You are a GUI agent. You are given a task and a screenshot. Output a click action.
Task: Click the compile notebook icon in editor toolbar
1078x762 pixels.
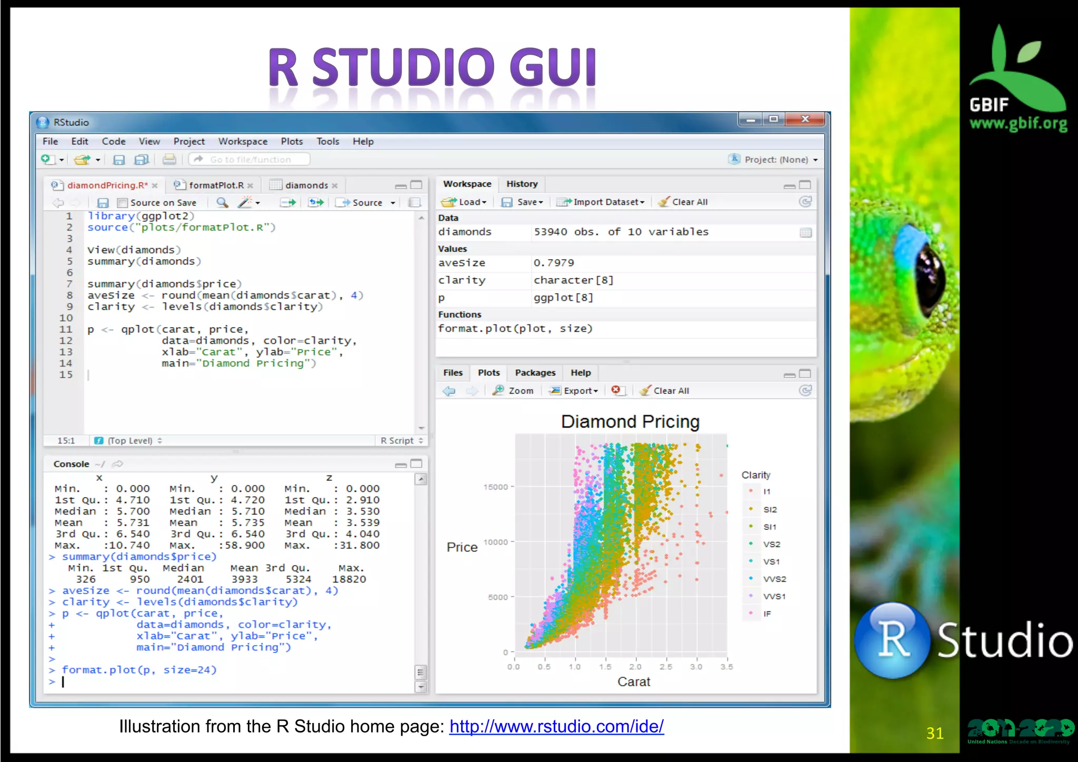tap(415, 202)
